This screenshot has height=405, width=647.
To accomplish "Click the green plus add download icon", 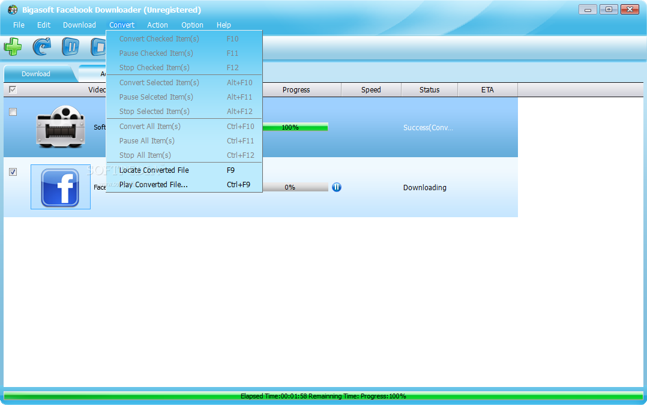I will [13, 46].
